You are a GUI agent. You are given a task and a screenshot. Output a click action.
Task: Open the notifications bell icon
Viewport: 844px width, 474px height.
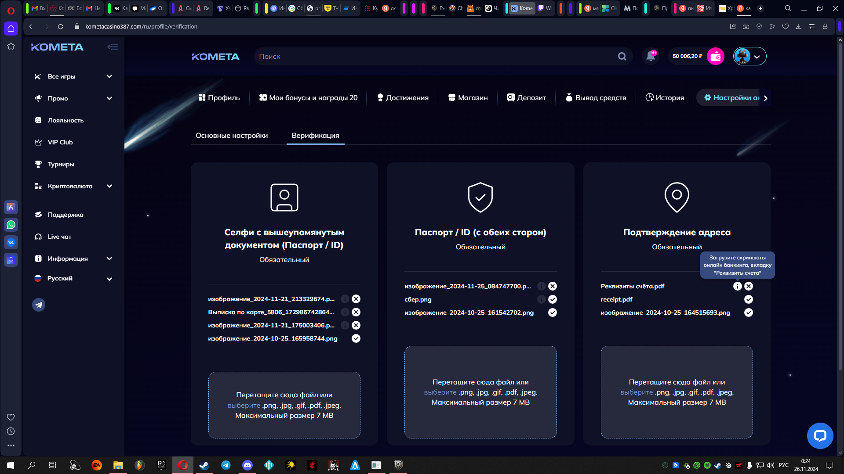pos(651,56)
